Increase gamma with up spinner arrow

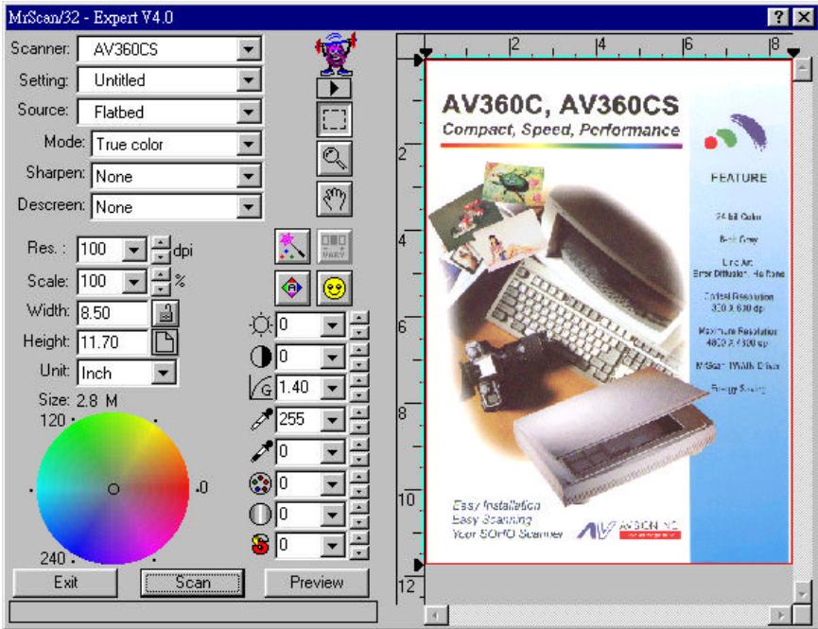tap(359, 380)
